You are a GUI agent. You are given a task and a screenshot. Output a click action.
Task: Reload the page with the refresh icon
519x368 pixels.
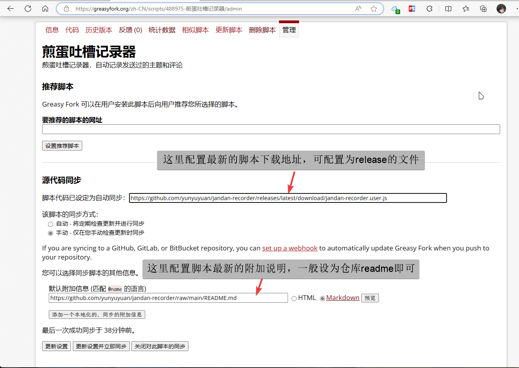pos(28,9)
